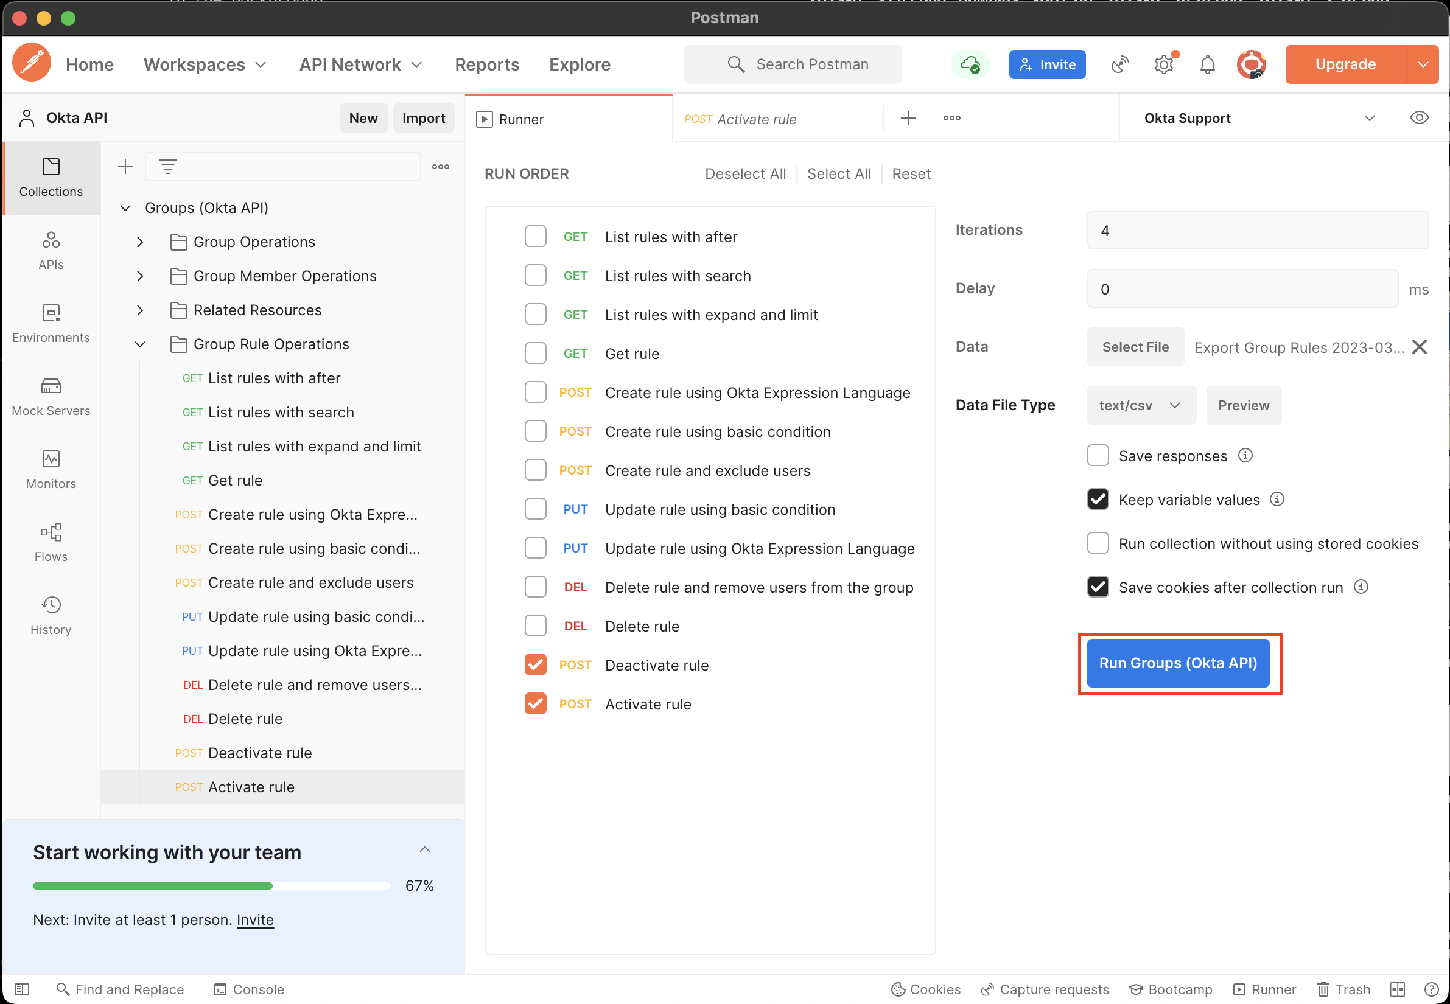
Task: Open the Upgrade dropdown arrow
Action: [1423, 64]
